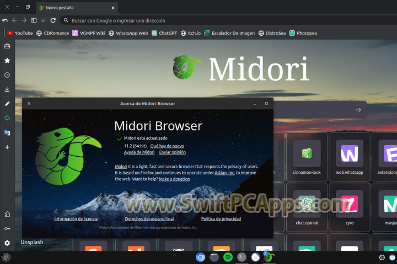Click the 'Enviar opinión' link
Screen dimensions: 397x264
[173, 152]
